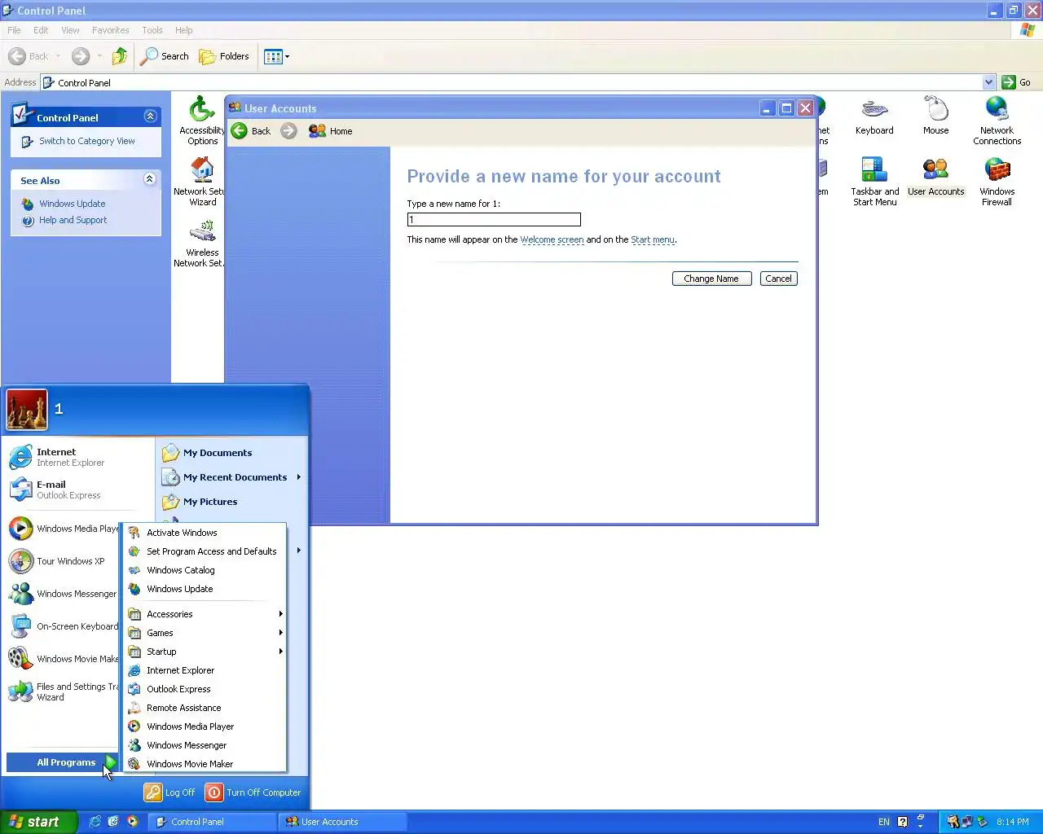Select Outlook Express in All Programs list

coord(205,689)
